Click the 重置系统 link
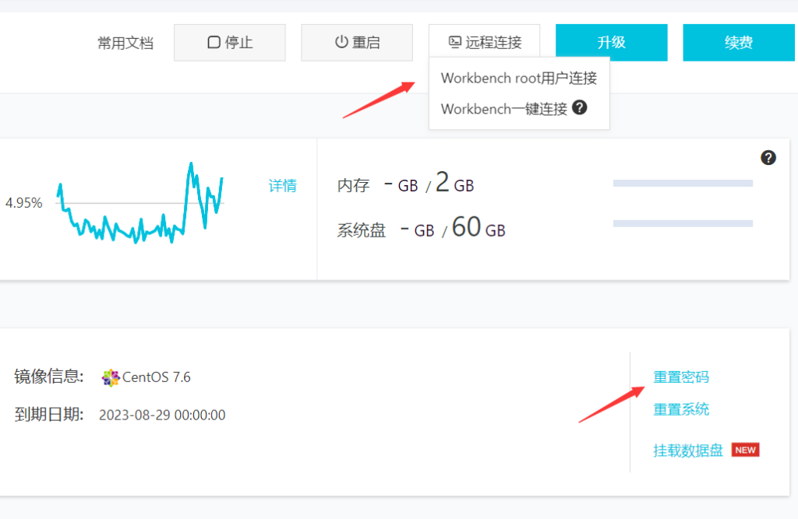Viewport: 798px width, 519px height. tap(681, 409)
